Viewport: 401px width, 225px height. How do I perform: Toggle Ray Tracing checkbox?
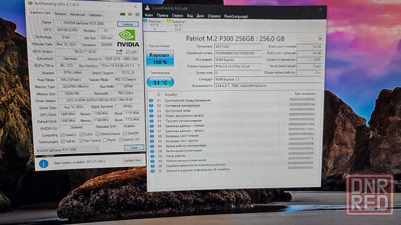coord(81,141)
